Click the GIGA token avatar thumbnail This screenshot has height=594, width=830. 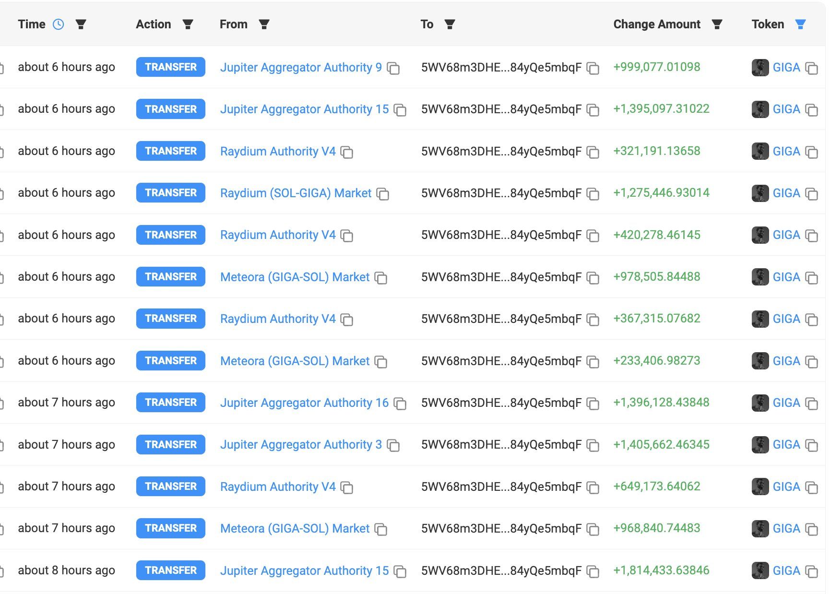tap(759, 67)
